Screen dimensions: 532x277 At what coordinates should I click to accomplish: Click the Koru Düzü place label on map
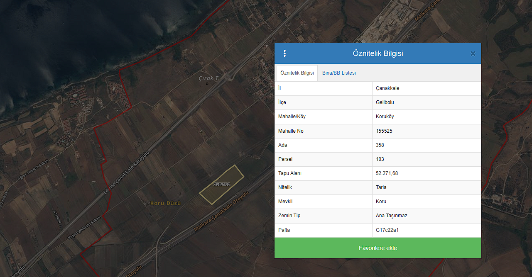coord(165,204)
